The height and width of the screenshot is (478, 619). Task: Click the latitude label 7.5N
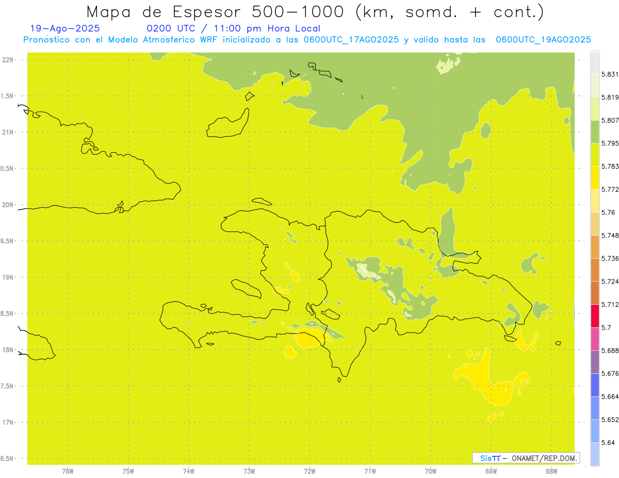8,386
